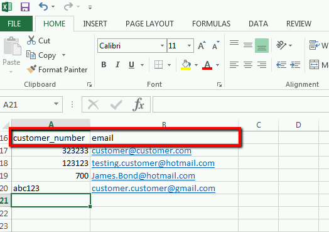Toggle Bold formatting
This screenshot has height=232, width=329.
point(104,65)
